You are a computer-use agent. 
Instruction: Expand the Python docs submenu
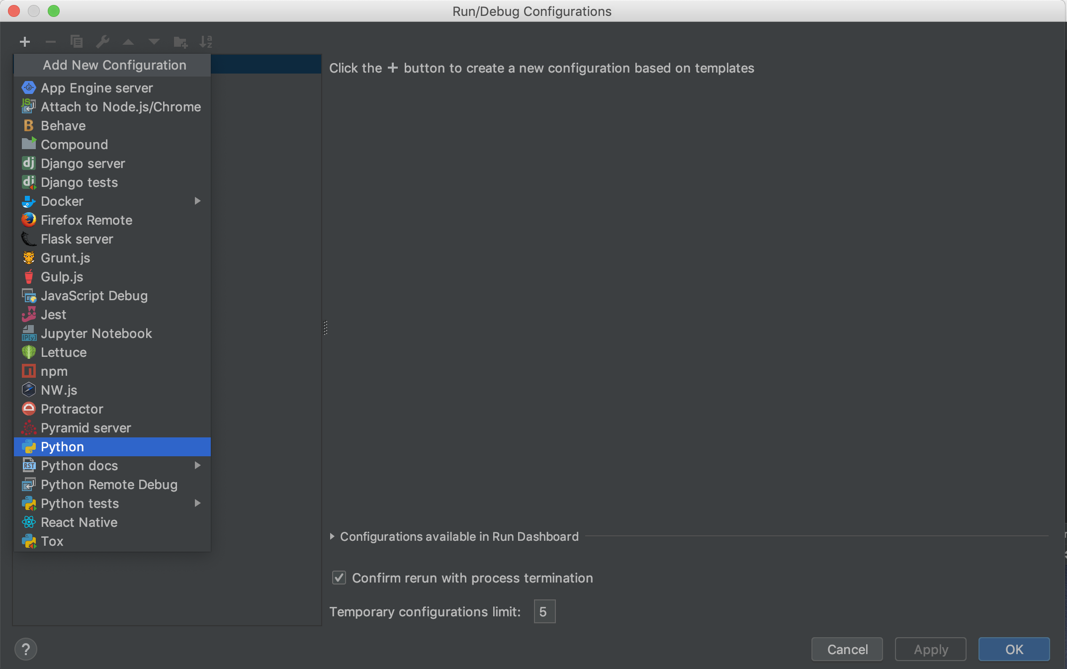[x=197, y=466]
